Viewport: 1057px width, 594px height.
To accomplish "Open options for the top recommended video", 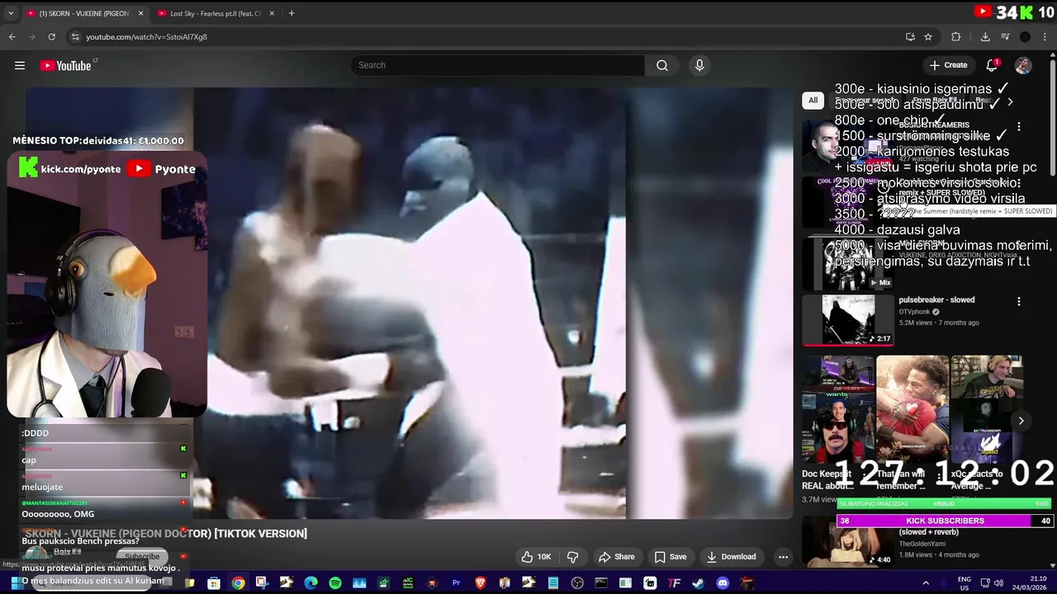I will (1019, 126).
